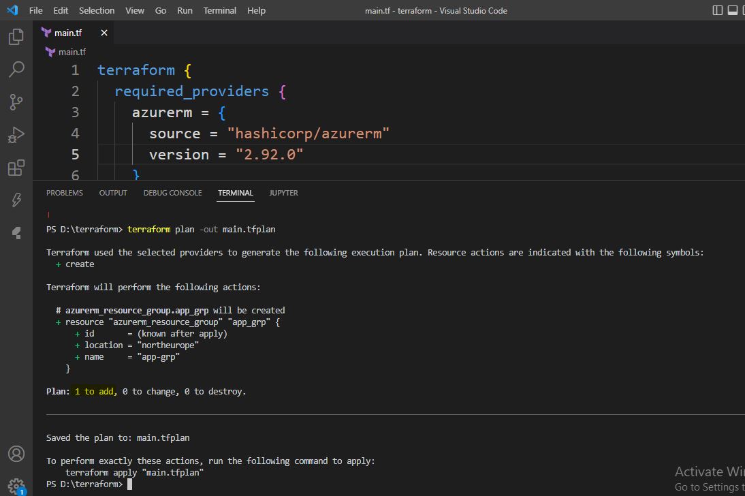Click the lightning bolt icon in activity bar
Screen dimensions: 745x496
16,200
